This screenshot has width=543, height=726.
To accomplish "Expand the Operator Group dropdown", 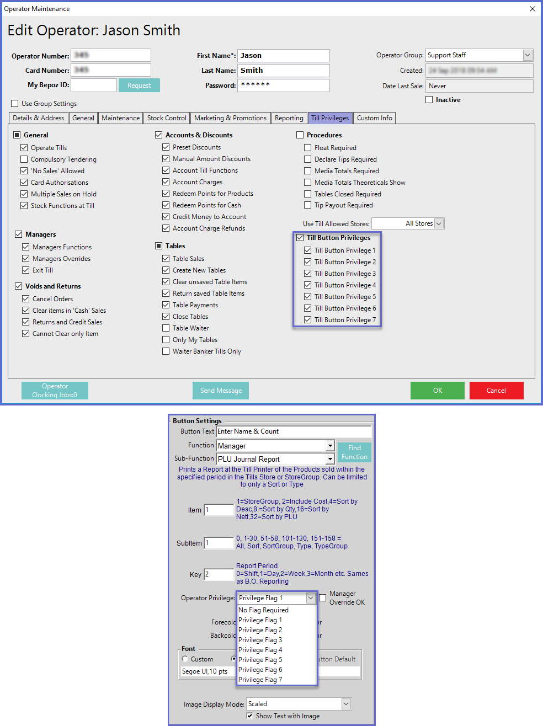I will coord(528,55).
